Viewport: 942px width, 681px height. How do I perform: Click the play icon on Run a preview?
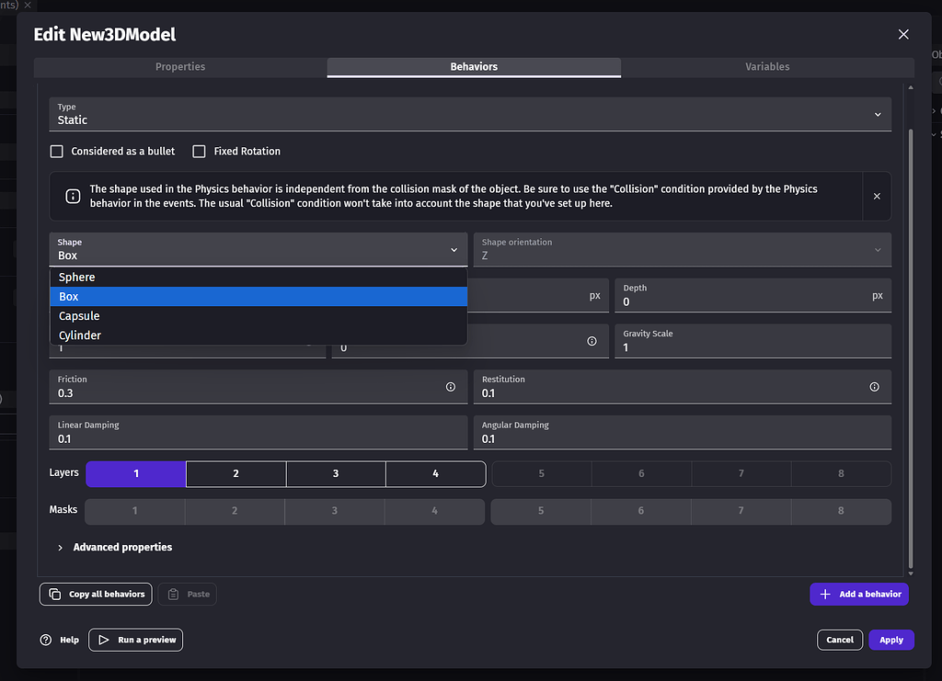pyautogui.click(x=103, y=640)
